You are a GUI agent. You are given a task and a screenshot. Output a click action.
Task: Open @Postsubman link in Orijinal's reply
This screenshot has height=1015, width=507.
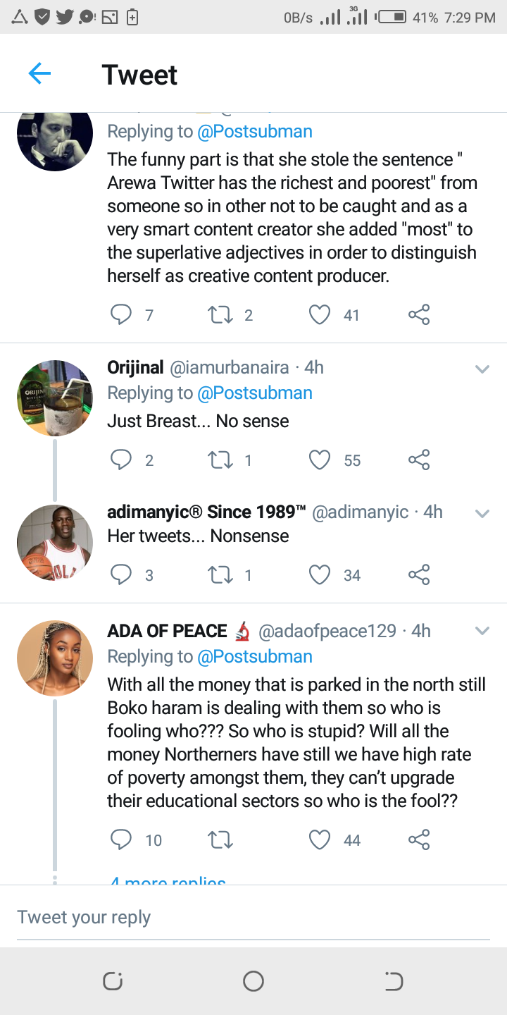[x=254, y=393]
